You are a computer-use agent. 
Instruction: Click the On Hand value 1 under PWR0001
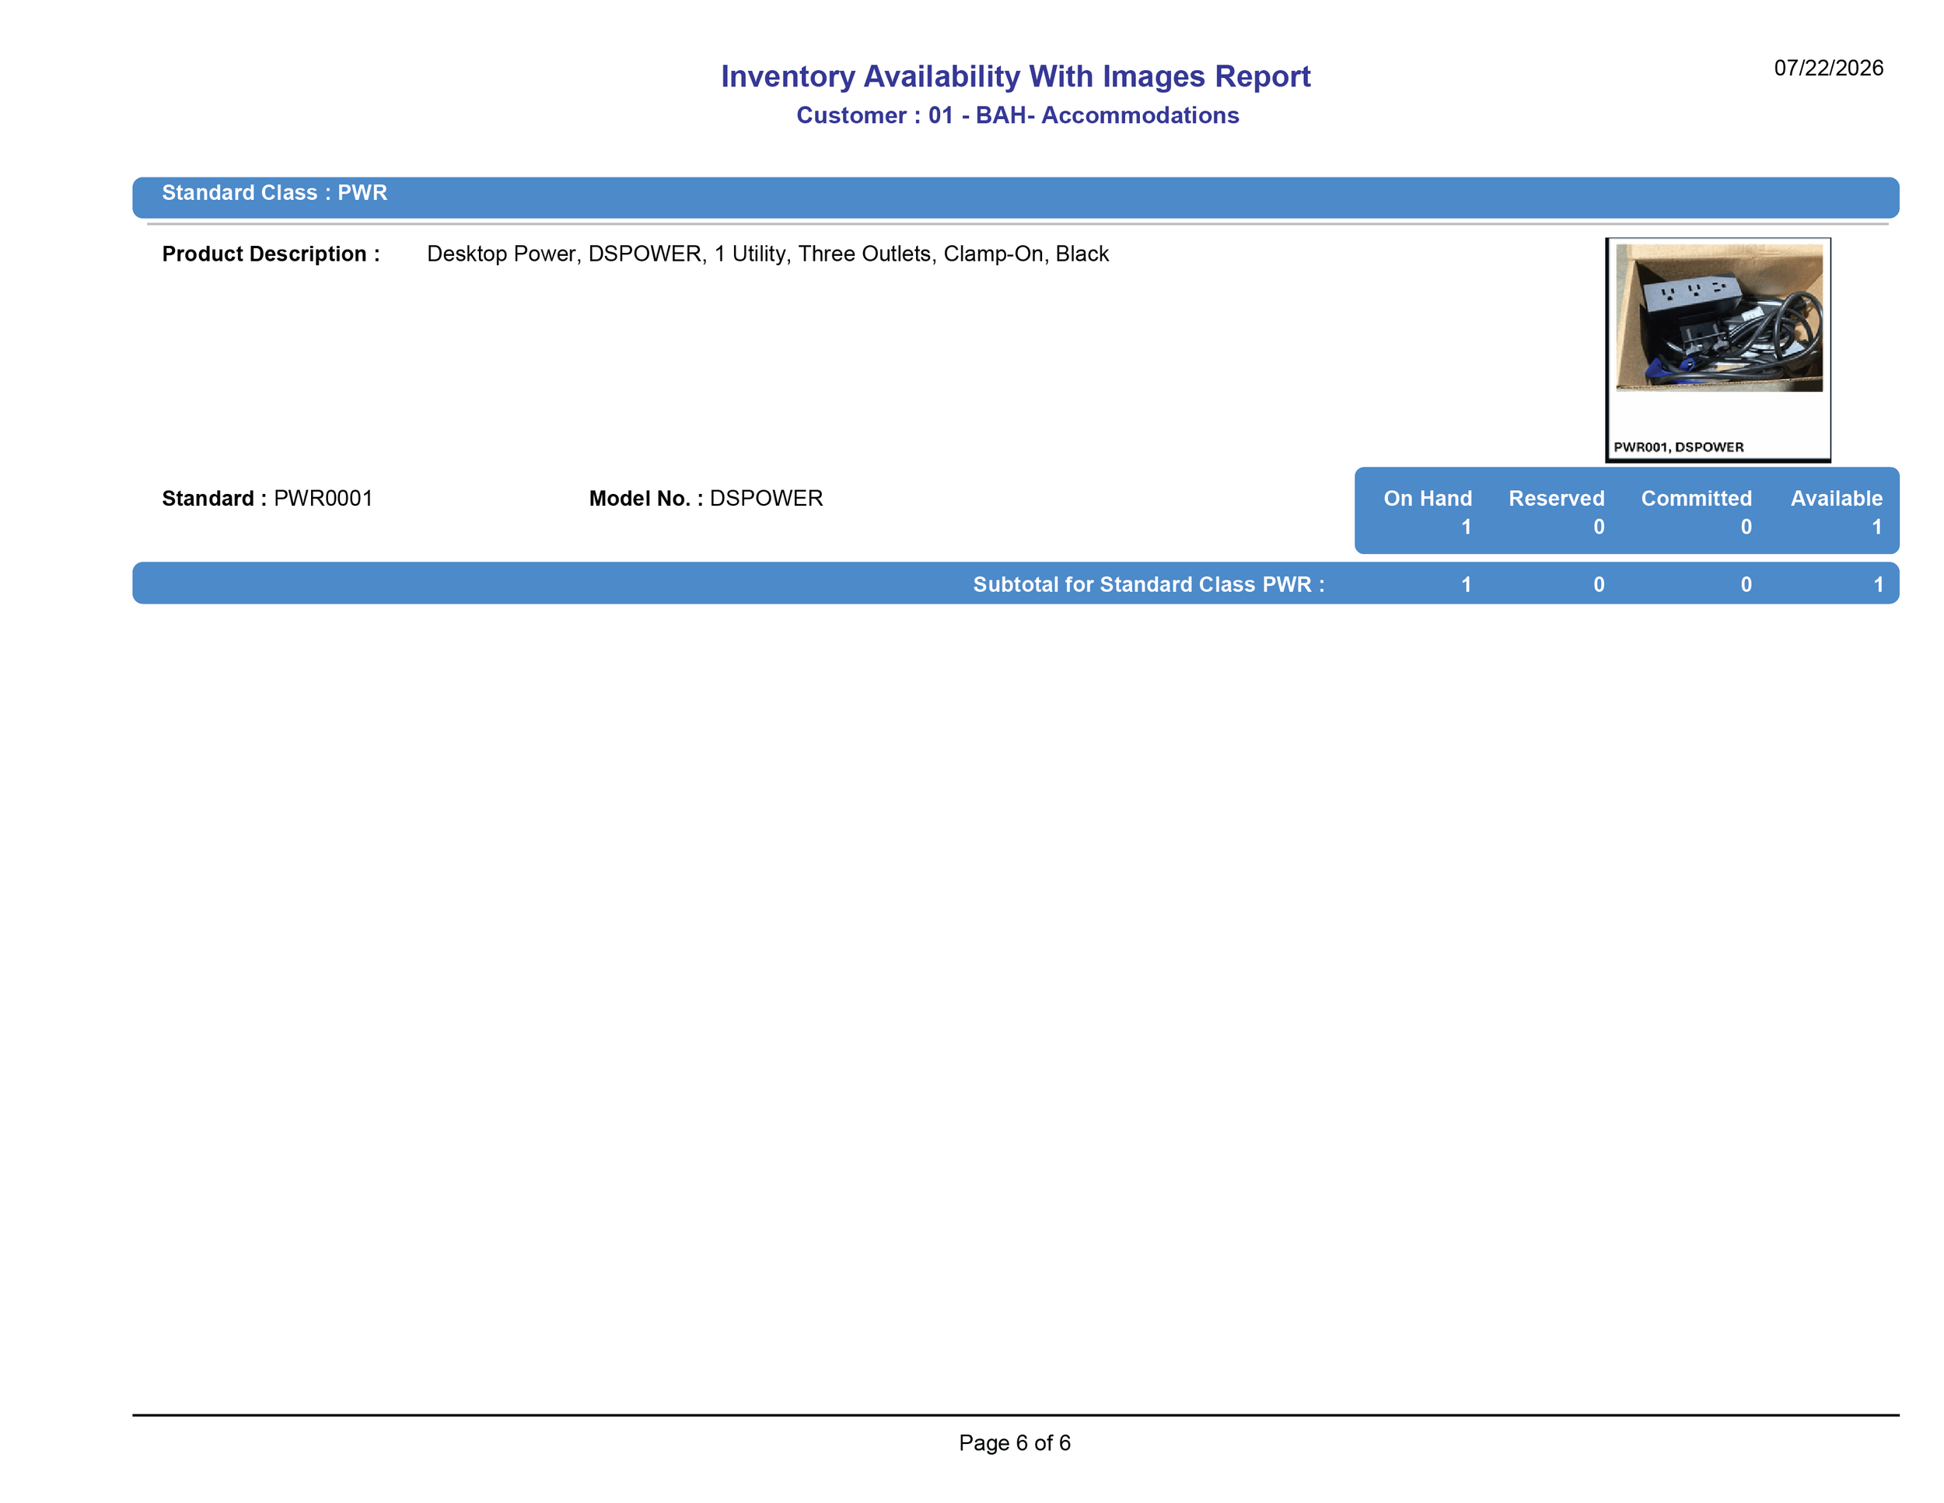[1466, 527]
